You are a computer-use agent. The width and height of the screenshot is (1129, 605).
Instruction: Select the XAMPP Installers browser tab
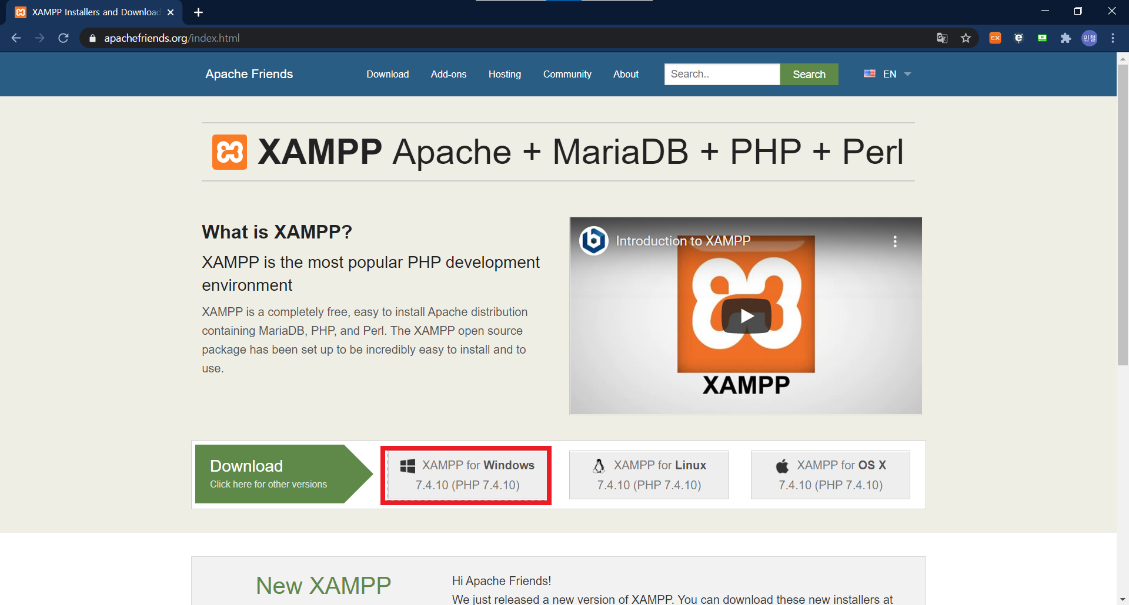point(94,12)
